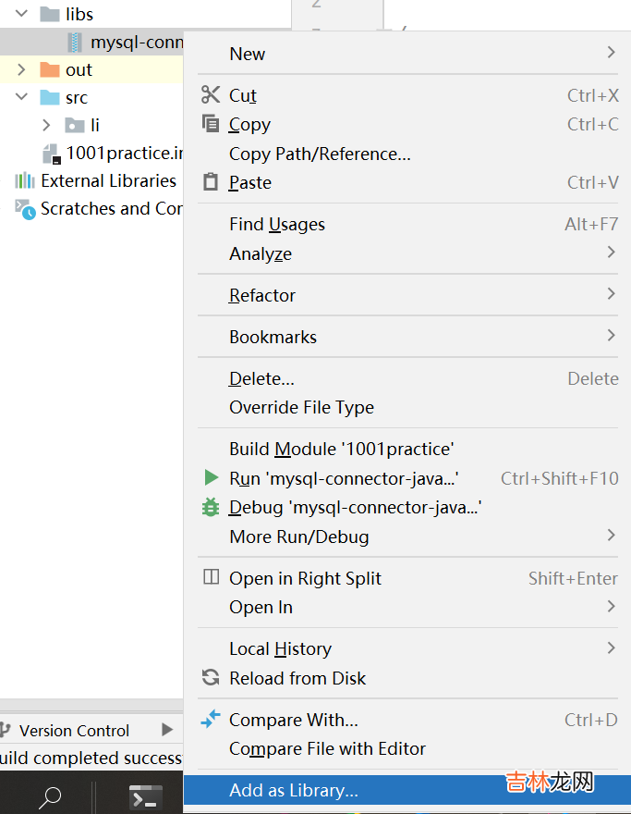631x814 pixels.
Task: Click the Copy icon in context menu
Action: tap(211, 124)
